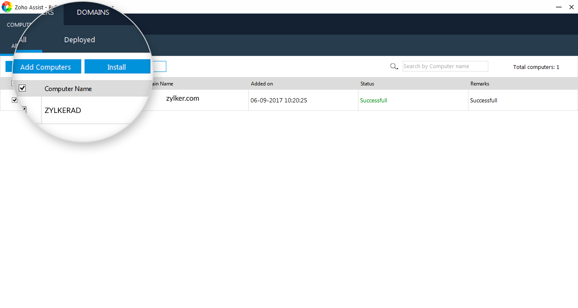Close the Zoho Assist window
This screenshot has width=578, height=308.
tap(570, 7)
